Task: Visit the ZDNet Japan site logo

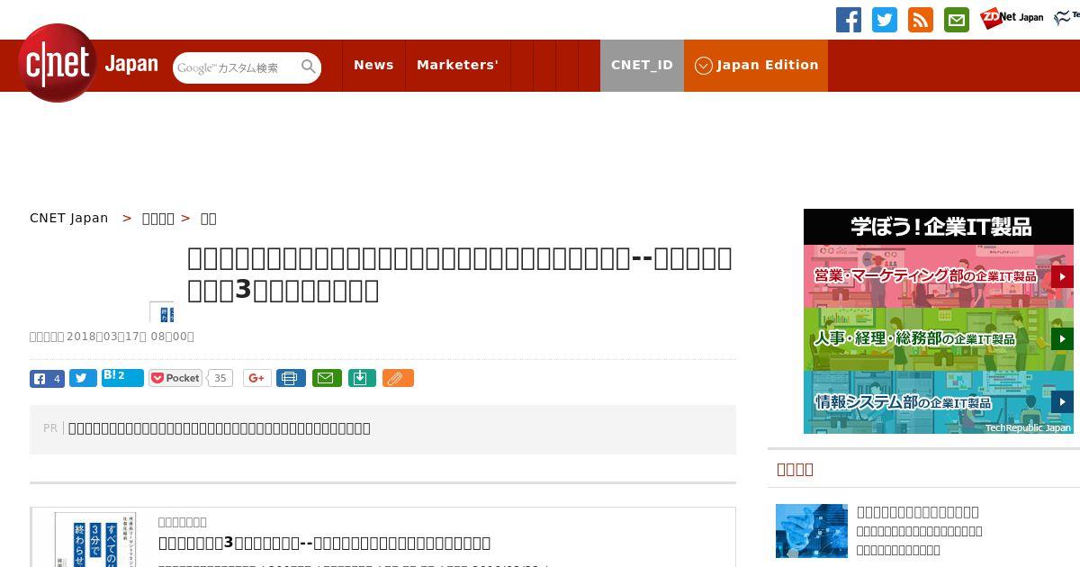Action: [1012, 17]
